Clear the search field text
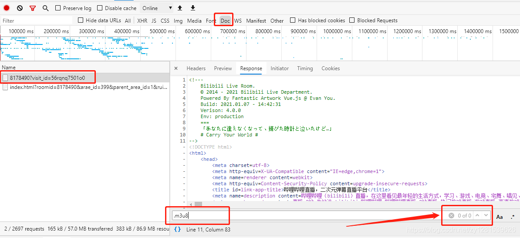The height and width of the screenshot is (238, 520). [x=451, y=216]
